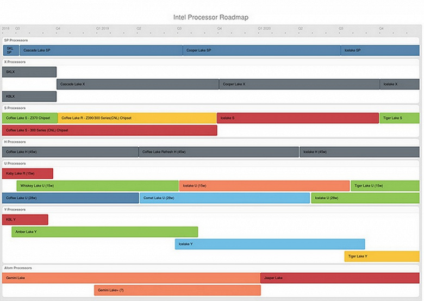Select the Cascade Lake SP bar
Screen dimensions: 424x301
point(101,51)
